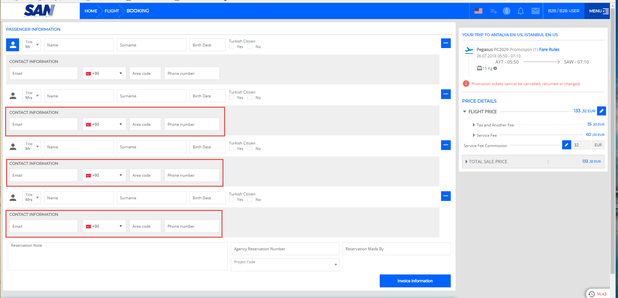The image size is (618, 298).
Task: Click Service Fee Commission pencil icon
Action: click(x=566, y=145)
